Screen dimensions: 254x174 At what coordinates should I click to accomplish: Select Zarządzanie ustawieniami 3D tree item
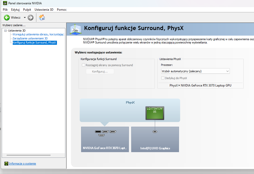tap(30, 38)
